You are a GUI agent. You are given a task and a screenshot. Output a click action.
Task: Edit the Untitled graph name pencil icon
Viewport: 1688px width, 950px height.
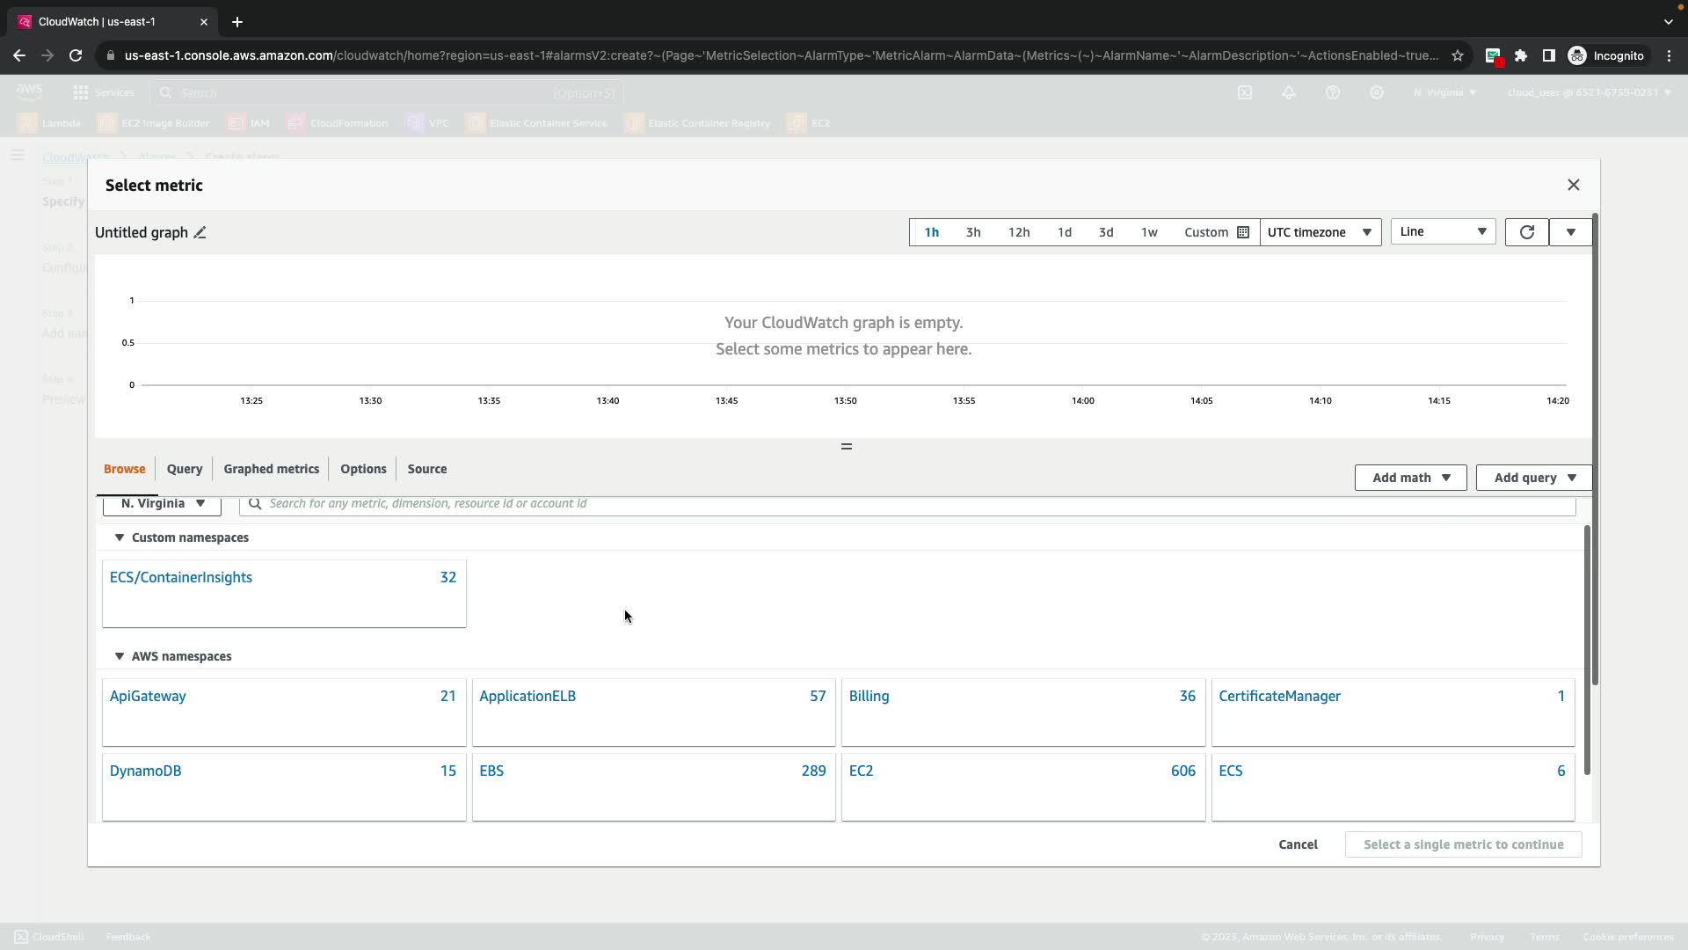[x=200, y=233]
